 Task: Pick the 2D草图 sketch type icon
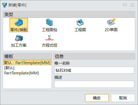111,22
